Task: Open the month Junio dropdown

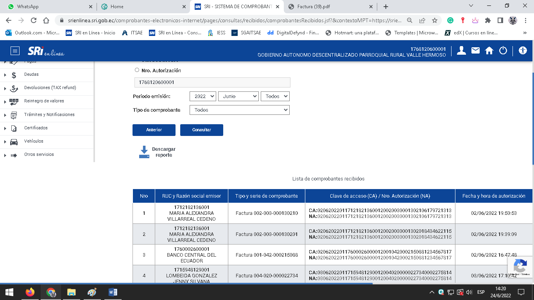Action: click(x=238, y=96)
